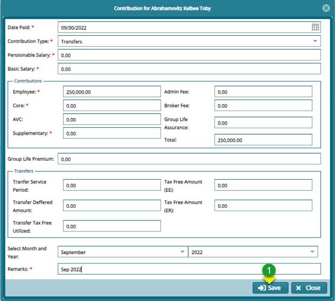Dismiss dialog with top-right circled X

(x=326, y=8)
